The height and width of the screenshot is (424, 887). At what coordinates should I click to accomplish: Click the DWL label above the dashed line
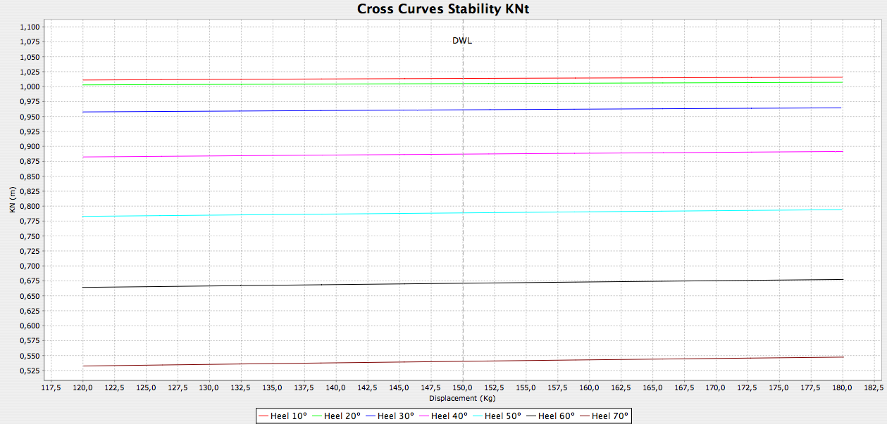pos(462,41)
